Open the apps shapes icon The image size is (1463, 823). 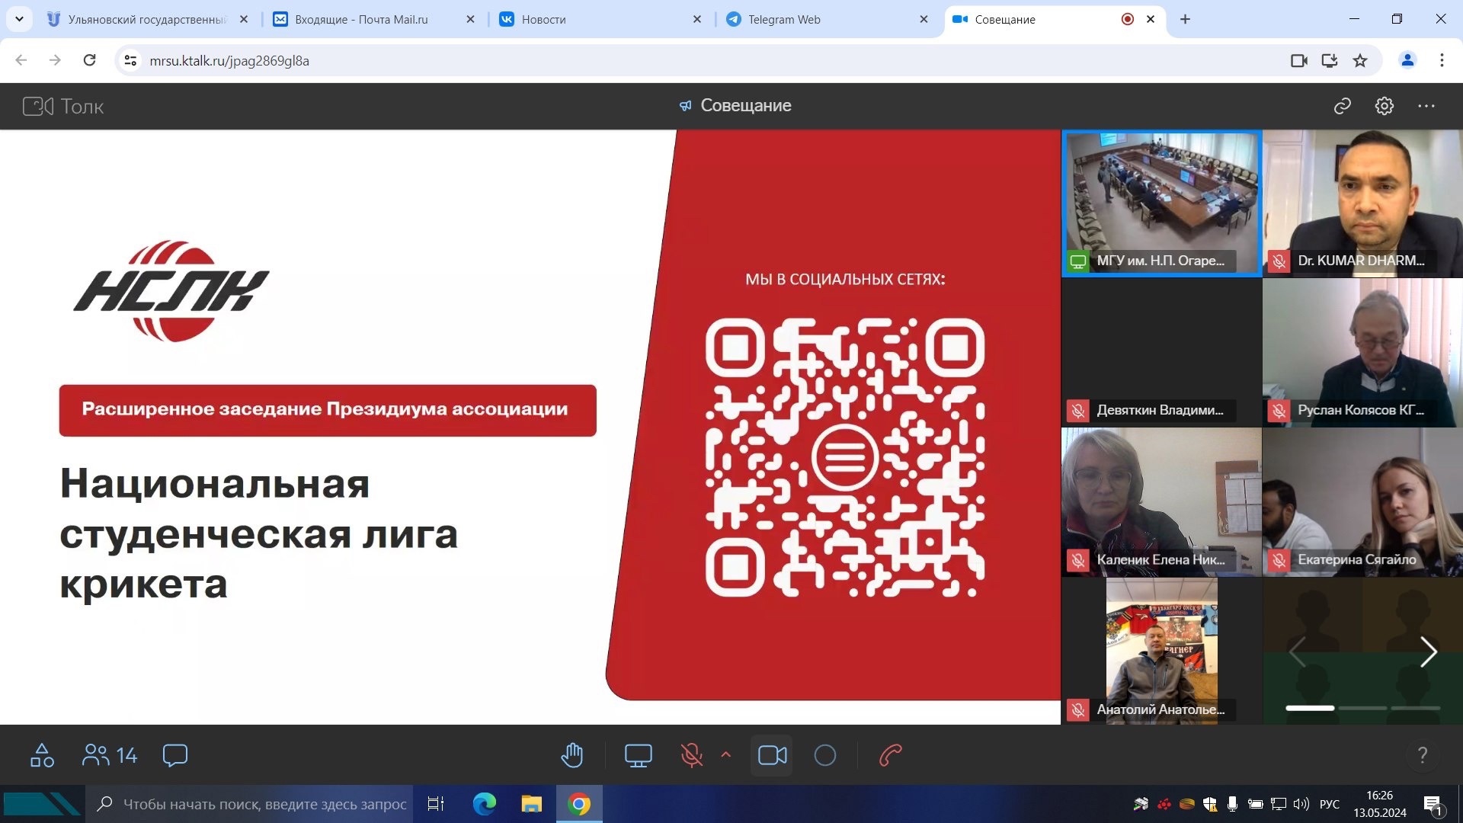42,755
